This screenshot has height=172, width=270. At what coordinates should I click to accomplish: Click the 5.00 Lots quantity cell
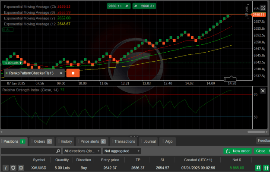pos(62,168)
